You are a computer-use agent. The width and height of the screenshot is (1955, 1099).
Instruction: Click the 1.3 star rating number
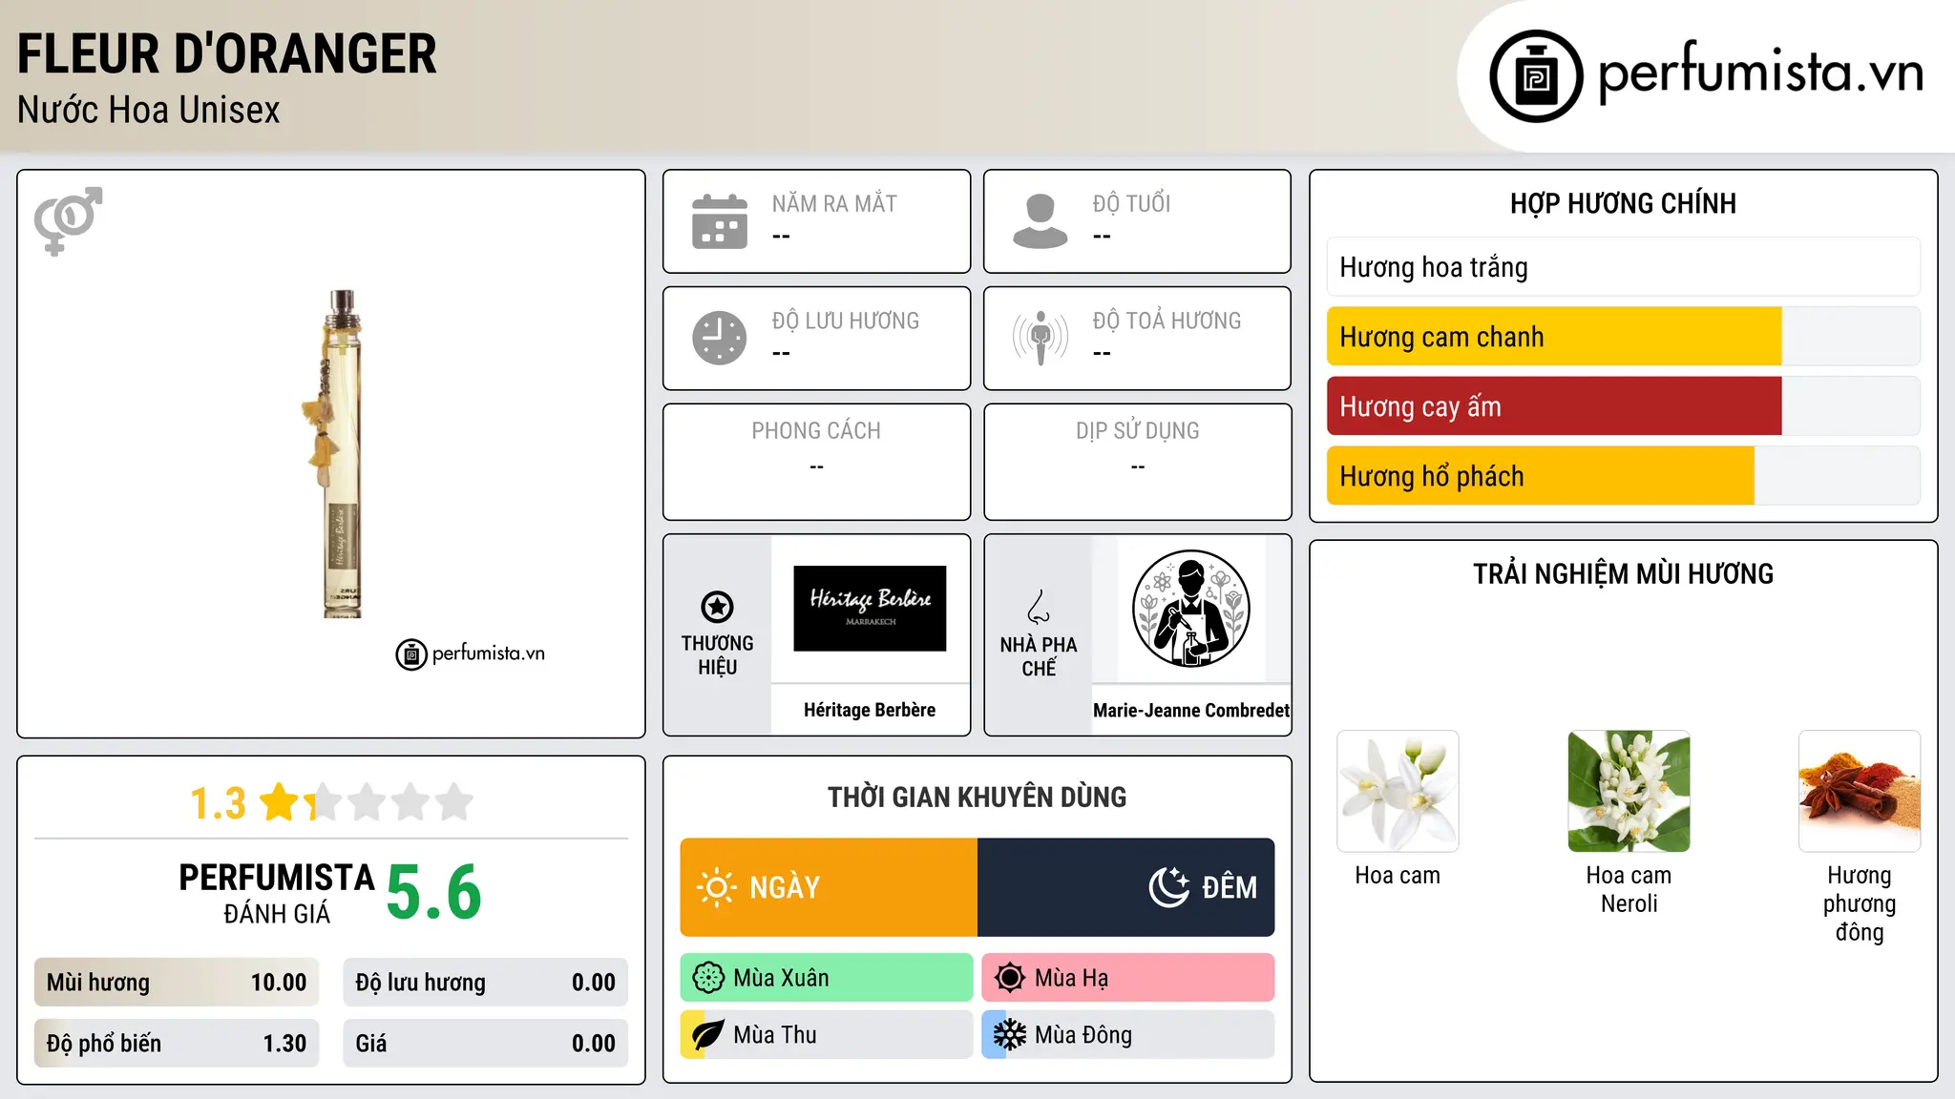(x=218, y=803)
